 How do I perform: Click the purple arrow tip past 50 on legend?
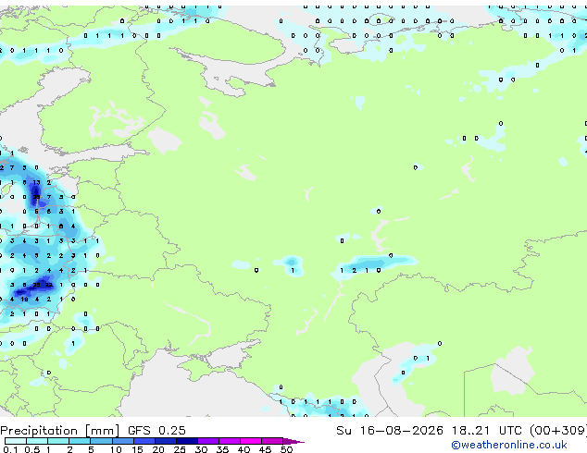coord(293,441)
